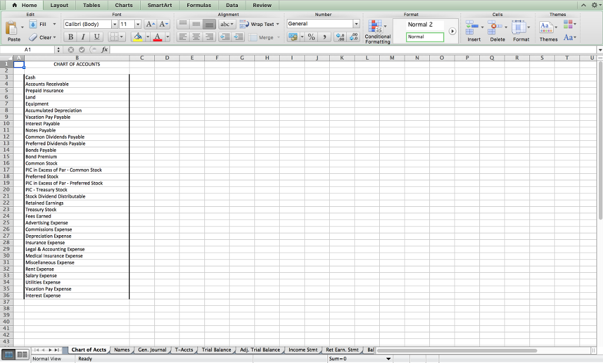Open the Calibri font dropdown

(x=114, y=24)
